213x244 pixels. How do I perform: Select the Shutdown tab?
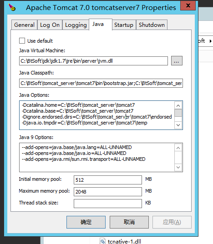click(152, 25)
